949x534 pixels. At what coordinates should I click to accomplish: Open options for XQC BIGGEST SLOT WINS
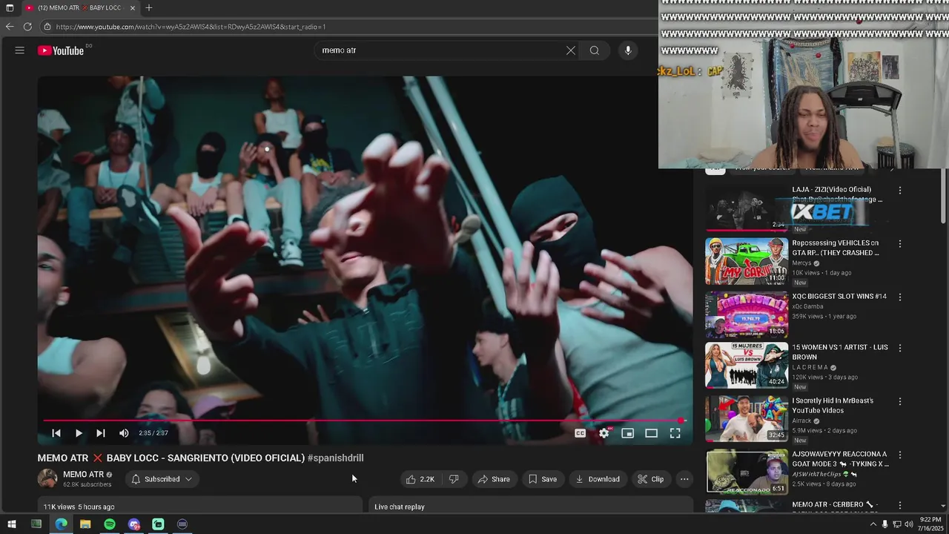(x=900, y=297)
